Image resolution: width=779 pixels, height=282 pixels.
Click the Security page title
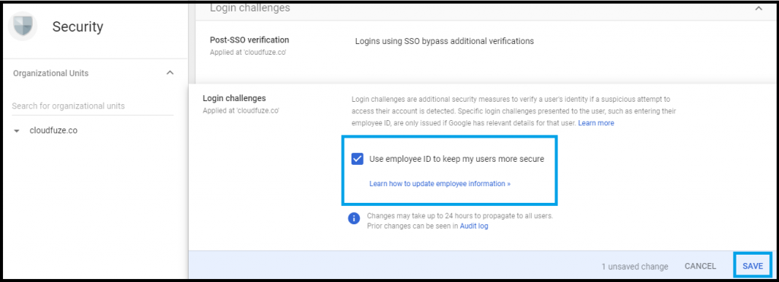click(78, 27)
